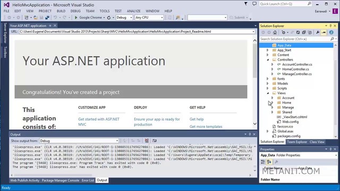The height and width of the screenshot is (191, 340).
Task: Click the Redo arrow in the toolbar
Action: (x=64, y=18)
